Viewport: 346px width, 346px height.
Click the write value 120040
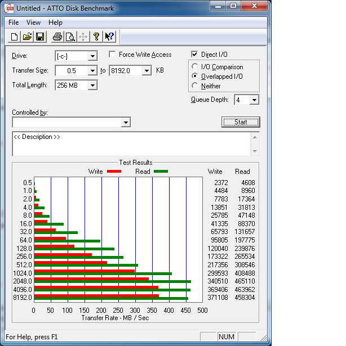[218, 249]
